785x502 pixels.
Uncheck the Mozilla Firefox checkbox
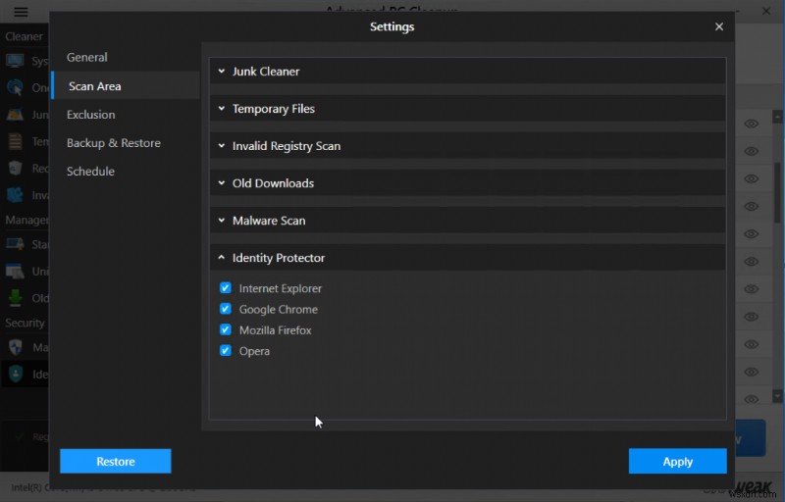click(226, 330)
